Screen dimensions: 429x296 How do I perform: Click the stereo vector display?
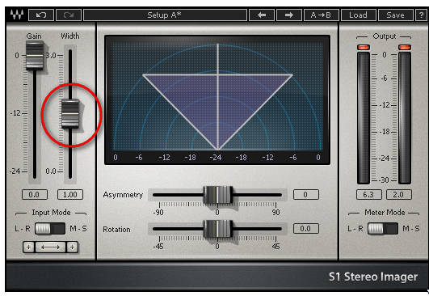217,100
